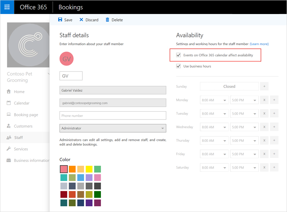
Task: Open Friday 5:00 PM end time dropdown
Action: click(244, 154)
